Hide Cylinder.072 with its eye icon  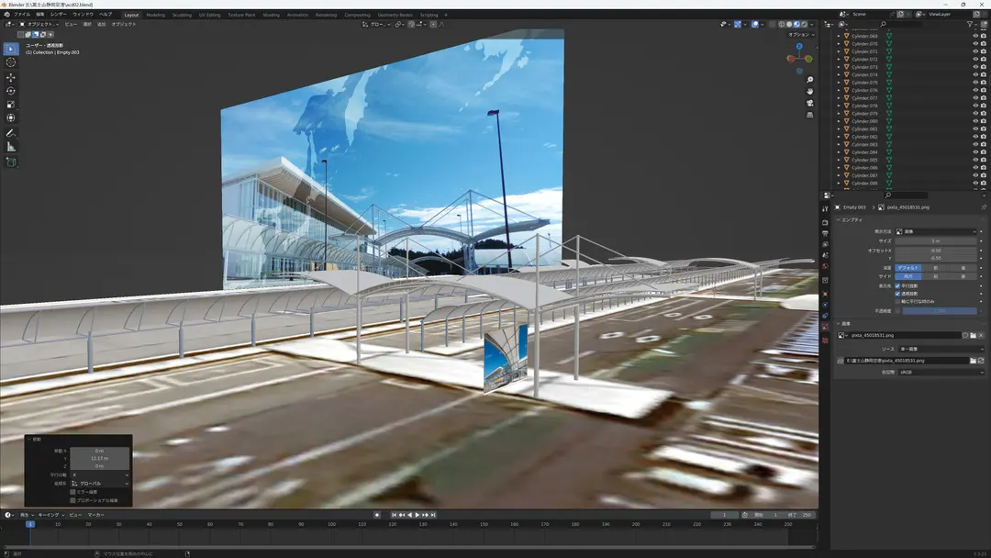[x=975, y=60]
